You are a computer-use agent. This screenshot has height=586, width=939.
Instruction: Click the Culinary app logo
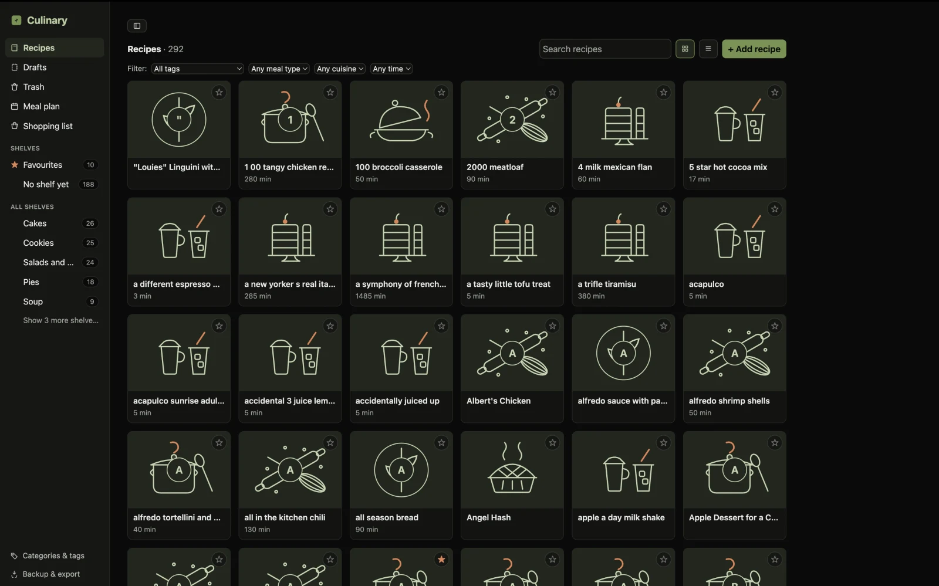click(x=16, y=21)
